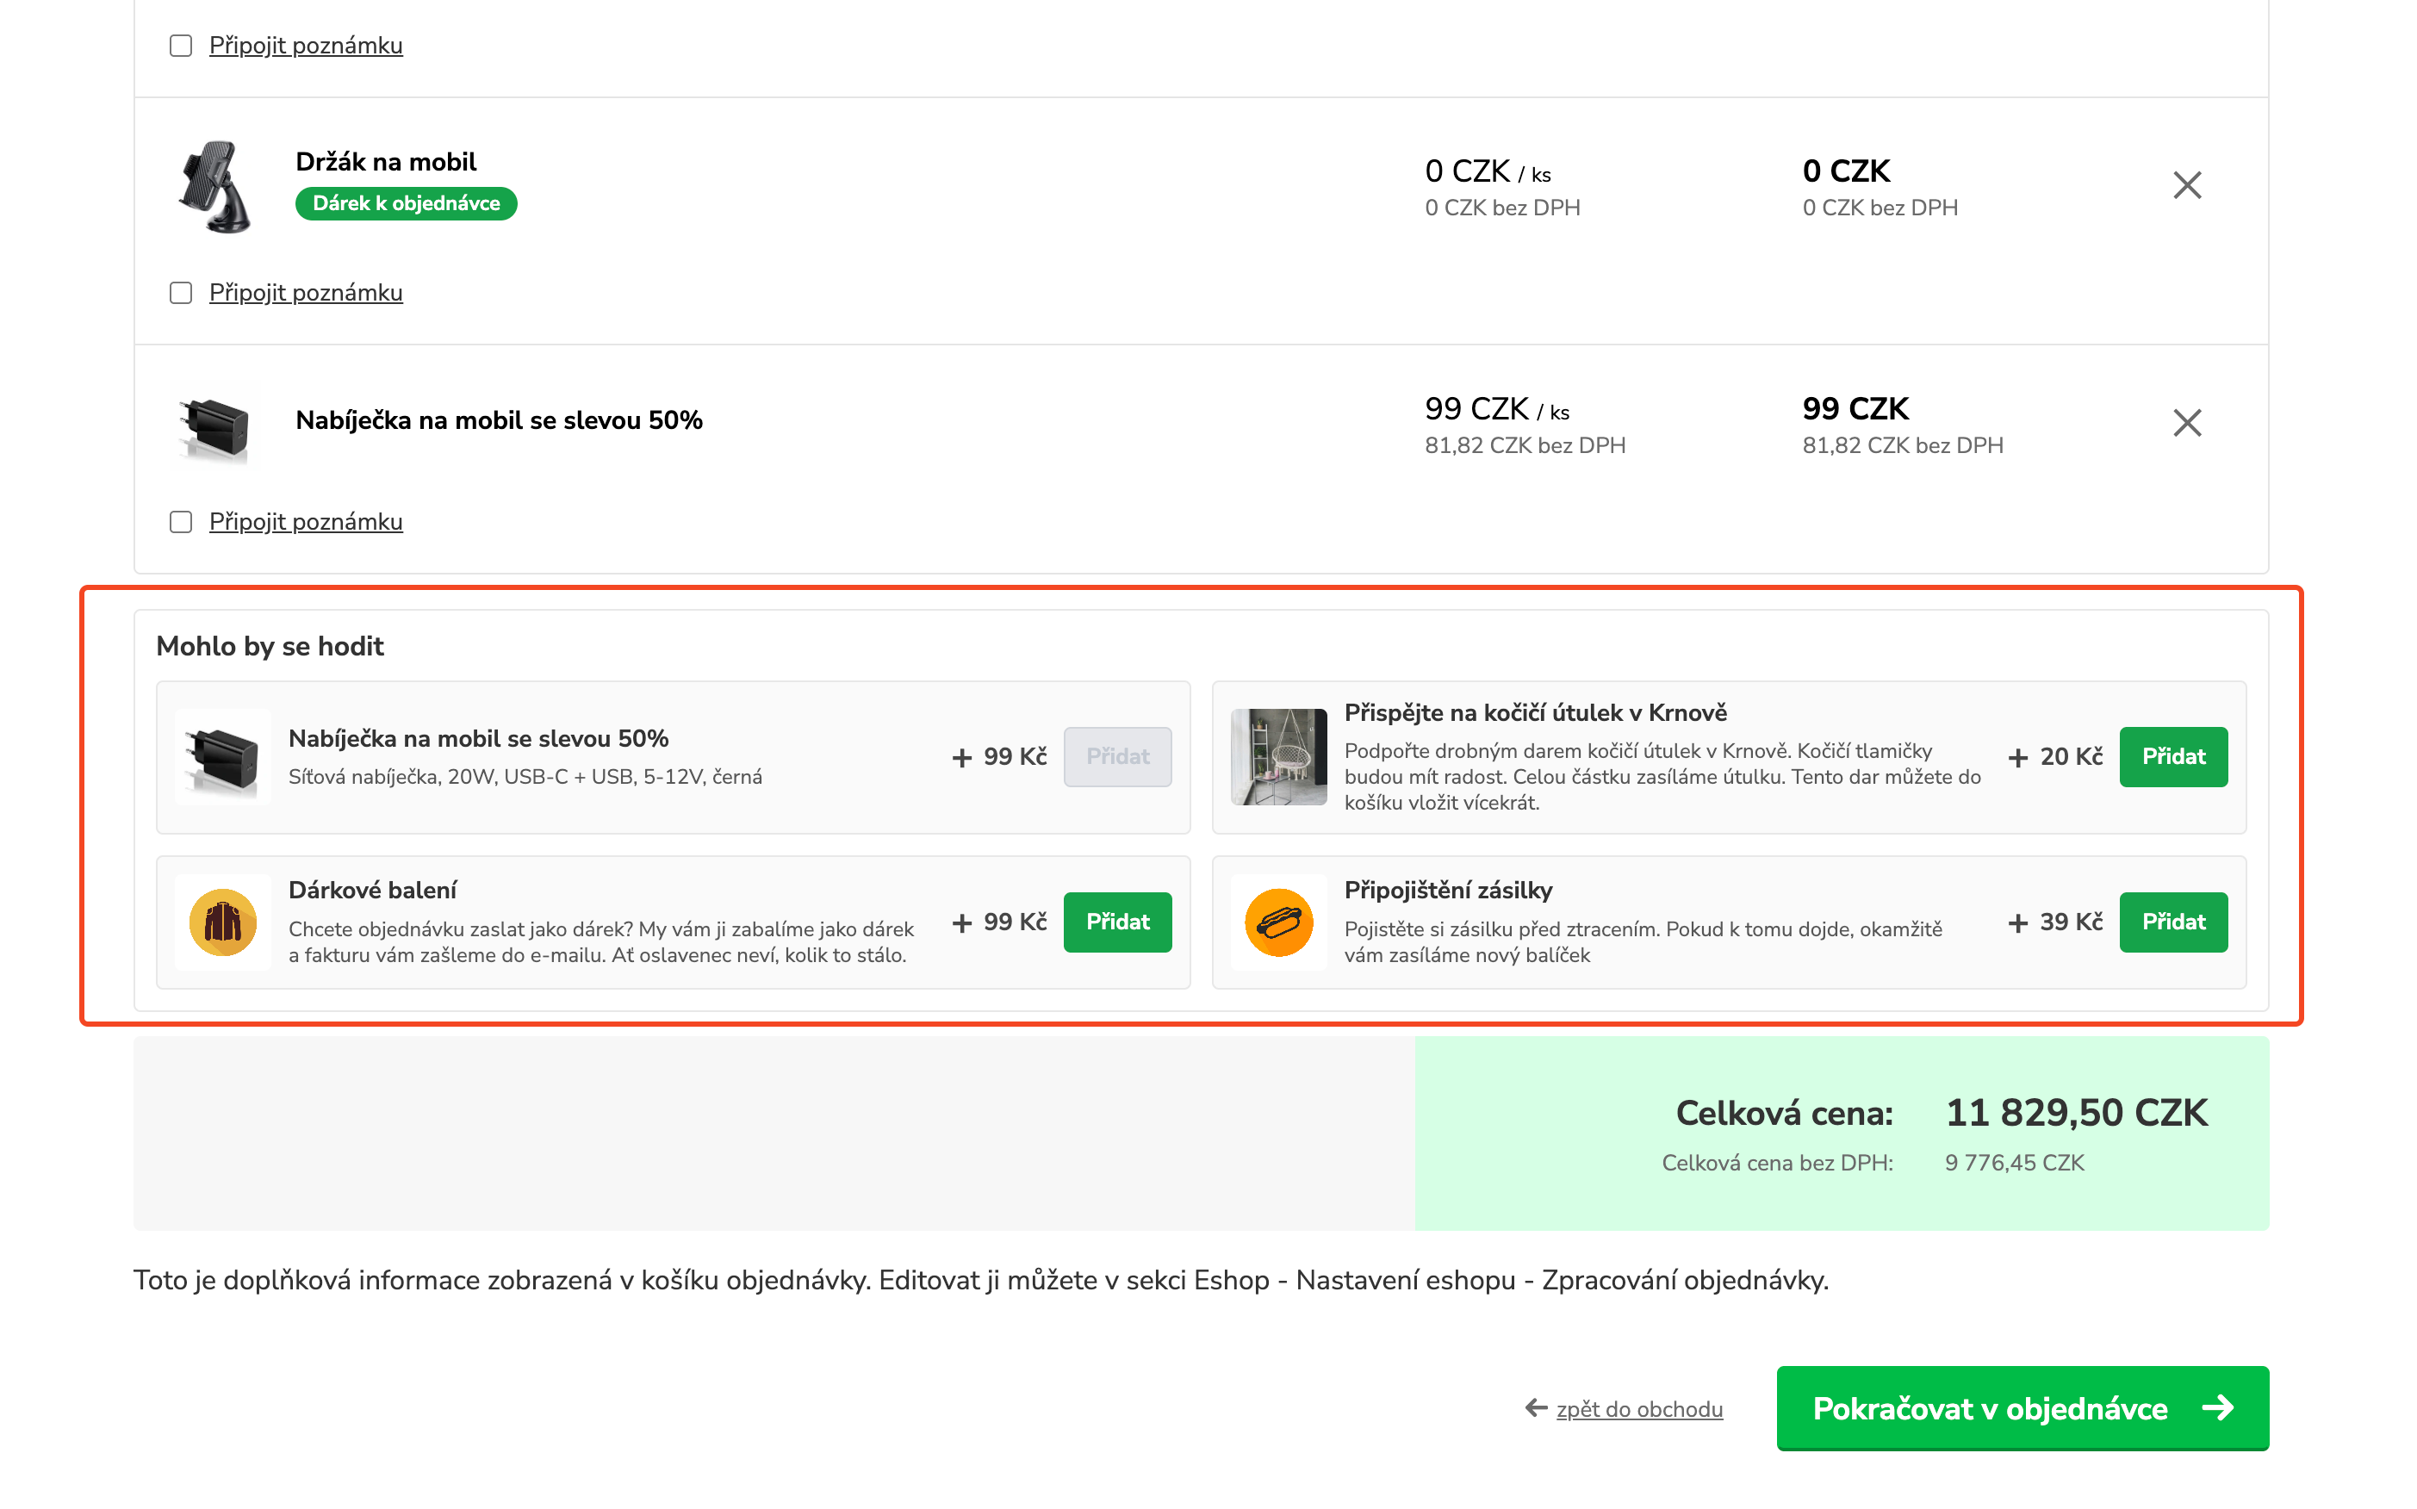Go back via zpět do obchodu link
2417x1509 pixels.
pos(1638,1409)
